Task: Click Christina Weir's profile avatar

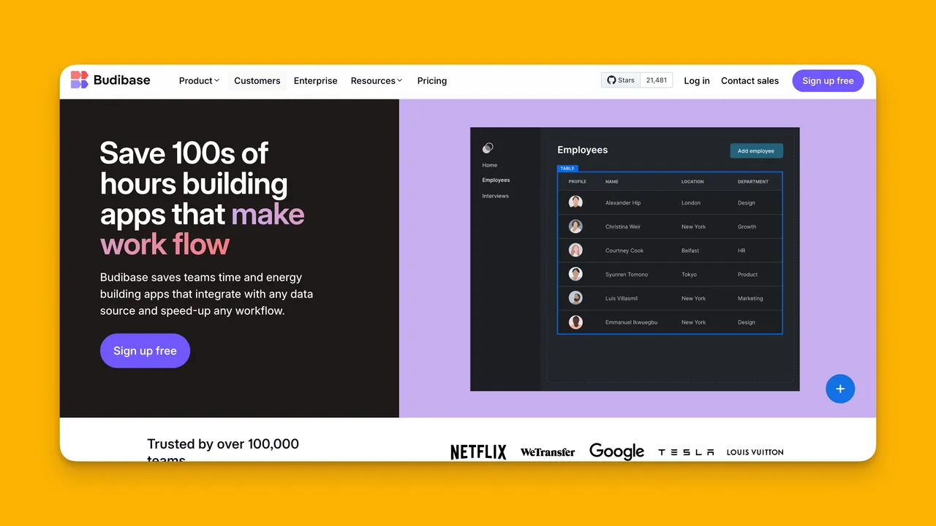Action: pyautogui.click(x=575, y=226)
